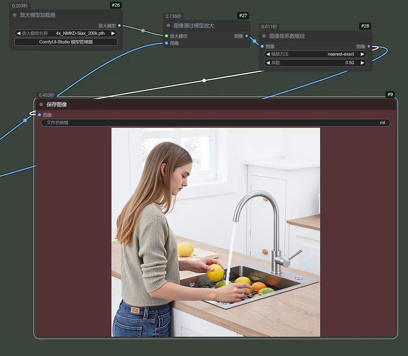Select next model with 放大模型名称 right arrow
This screenshot has height=356, width=408.
[x=113, y=33]
